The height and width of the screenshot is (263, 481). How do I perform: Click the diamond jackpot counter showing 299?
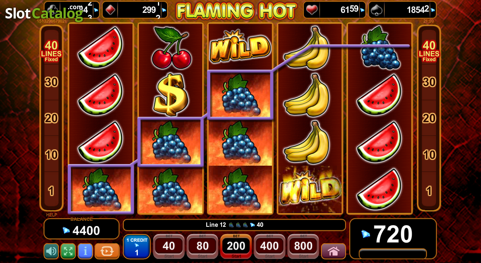coord(135,10)
